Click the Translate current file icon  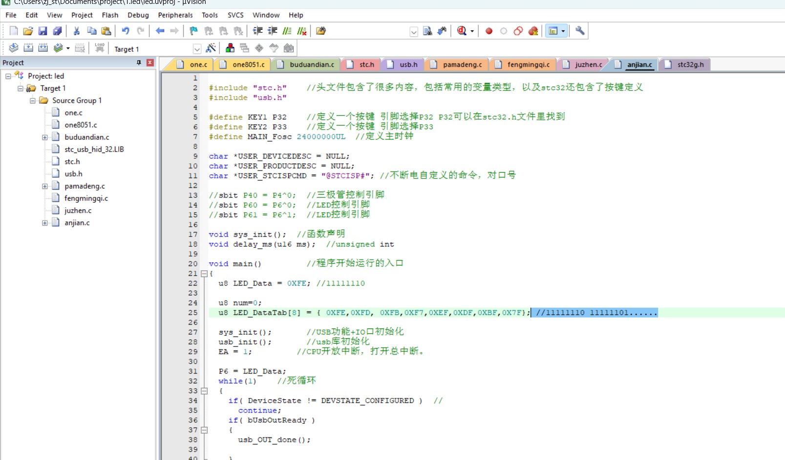point(14,48)
